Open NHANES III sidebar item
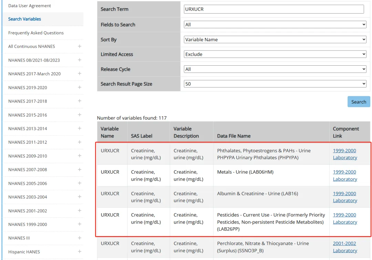 19,238
